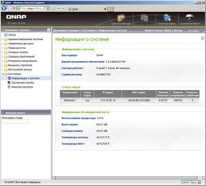Click Домашняя страница breadcrumb link

[66, 30]
